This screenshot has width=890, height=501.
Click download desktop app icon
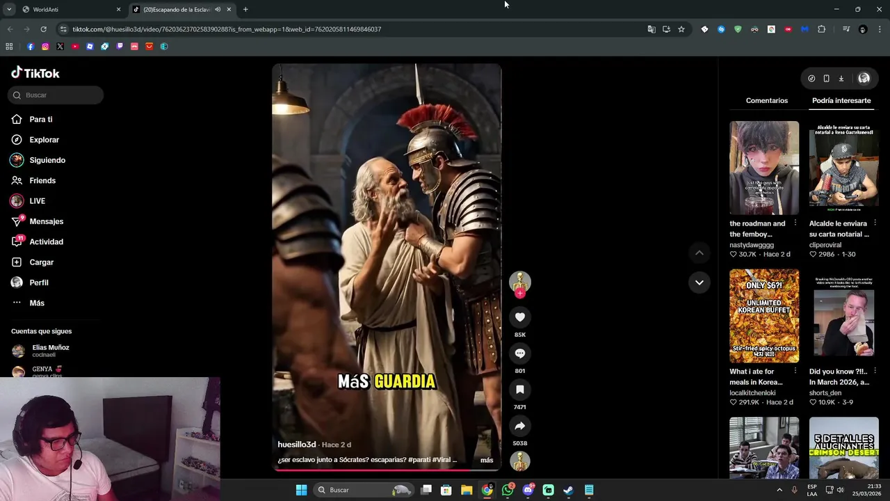pos(841,79)
